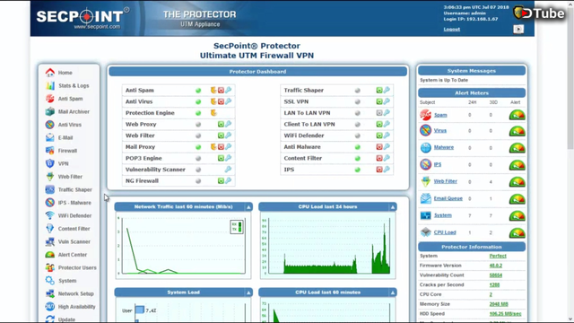Collapse the CPU Load last 60 minutes panel
The height and width of the screenshot is (323, 574).
pos(393,292)
